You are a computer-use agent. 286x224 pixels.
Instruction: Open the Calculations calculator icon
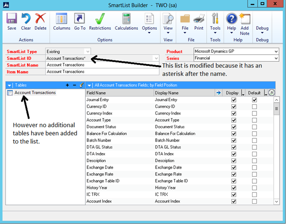(126, 18)
